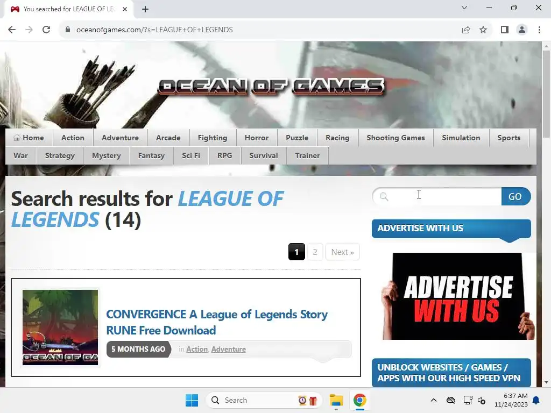Open the RPG category

[224, 155]
